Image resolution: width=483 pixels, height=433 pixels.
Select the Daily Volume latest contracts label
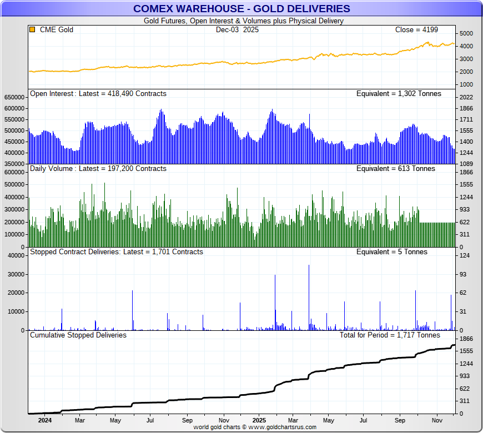pos(98,169)
